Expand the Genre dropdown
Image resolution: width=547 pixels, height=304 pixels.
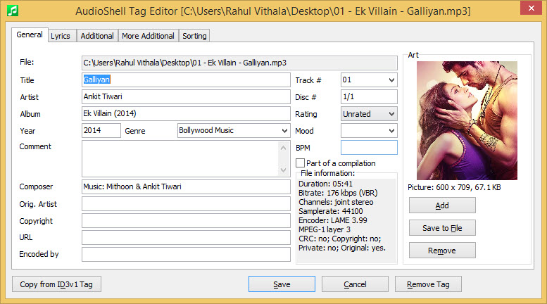[284, 131]
